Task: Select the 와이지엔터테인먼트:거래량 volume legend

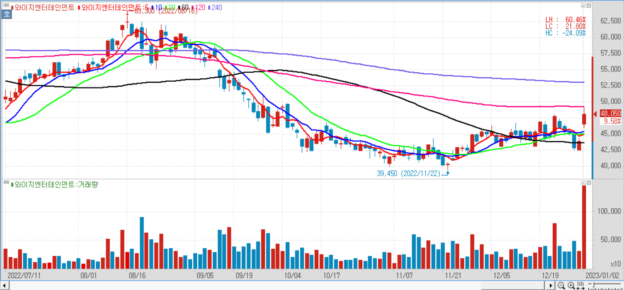Action: pos(56,184)
